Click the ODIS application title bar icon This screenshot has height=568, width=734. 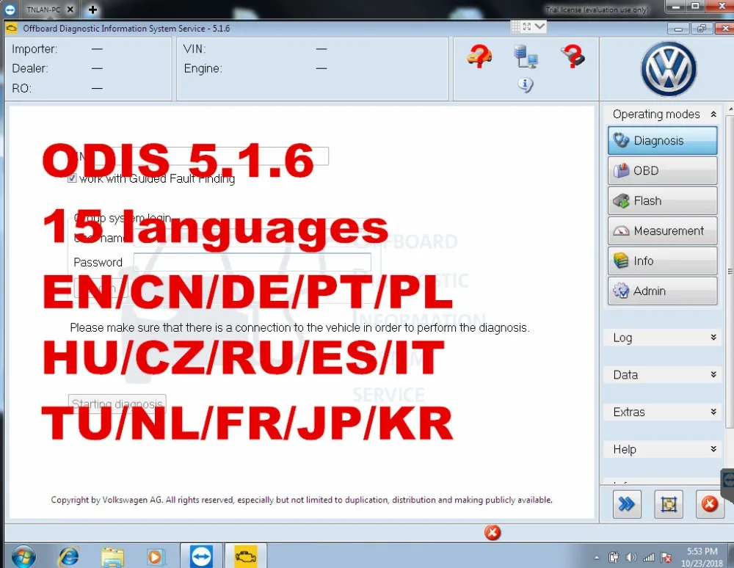pyautogui.click(x=11, y=28)
